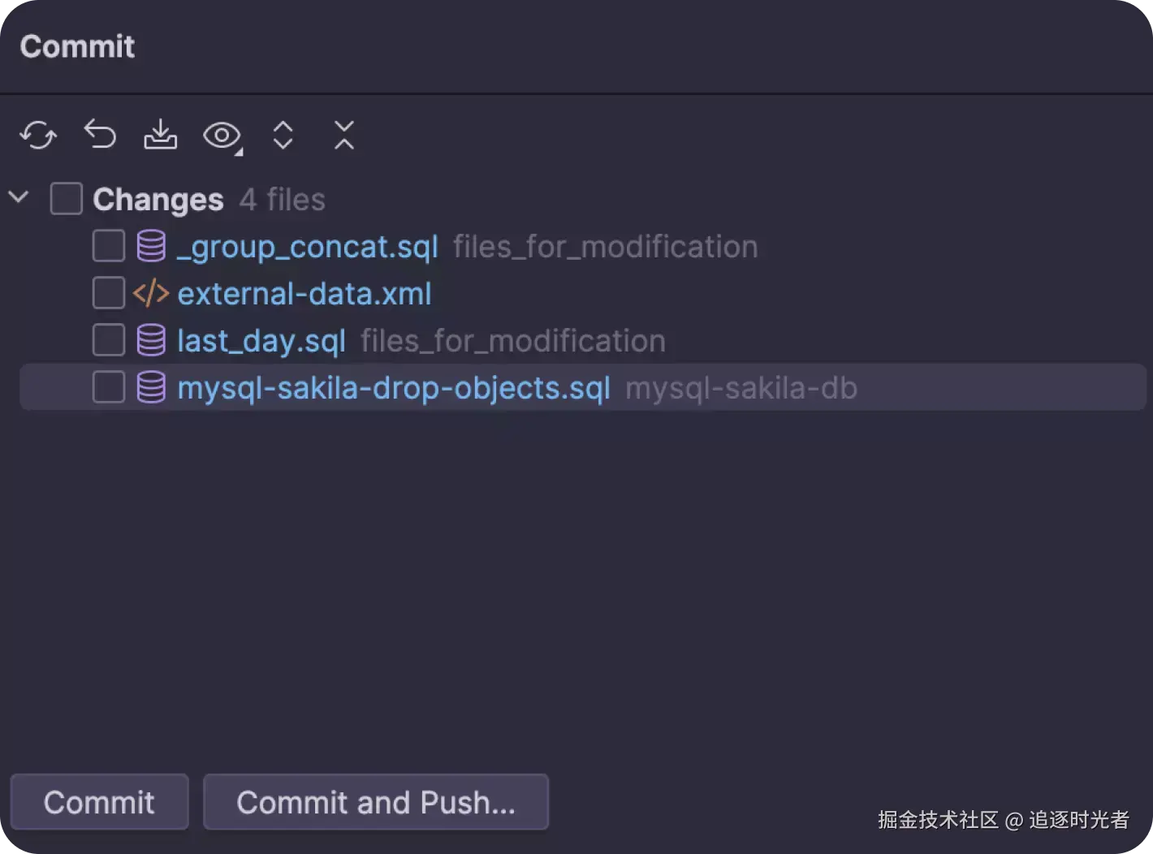Click the Shelve changes icon
1153x854 pixels.
click(x=161, y=135)
